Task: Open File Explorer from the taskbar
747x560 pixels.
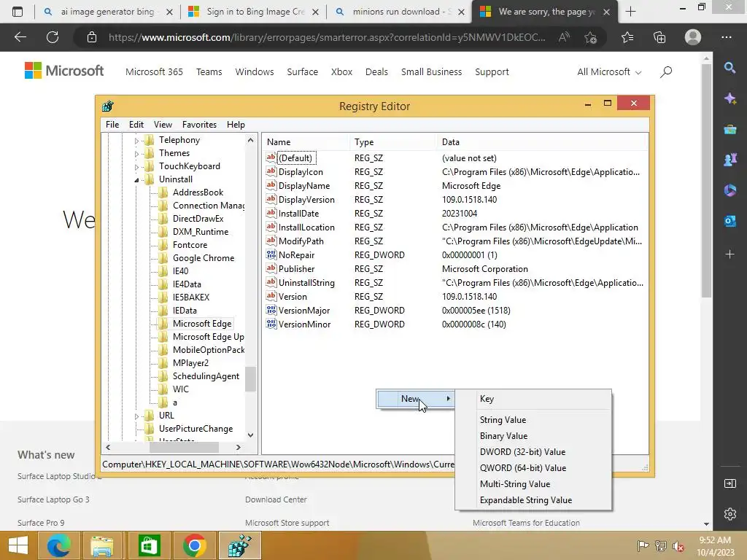Action: point(101,545)
